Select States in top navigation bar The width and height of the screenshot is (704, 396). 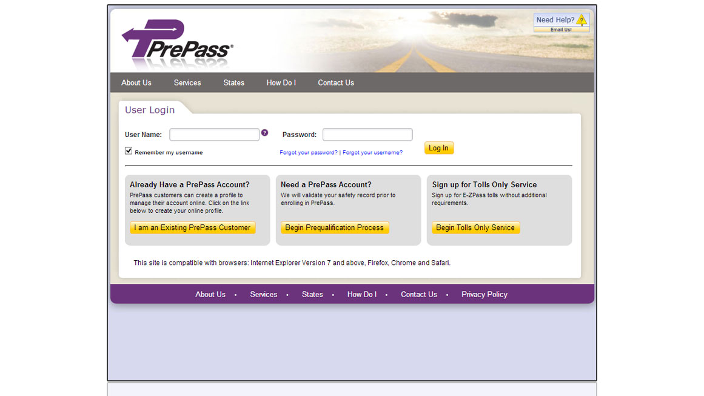coord(233,83)
